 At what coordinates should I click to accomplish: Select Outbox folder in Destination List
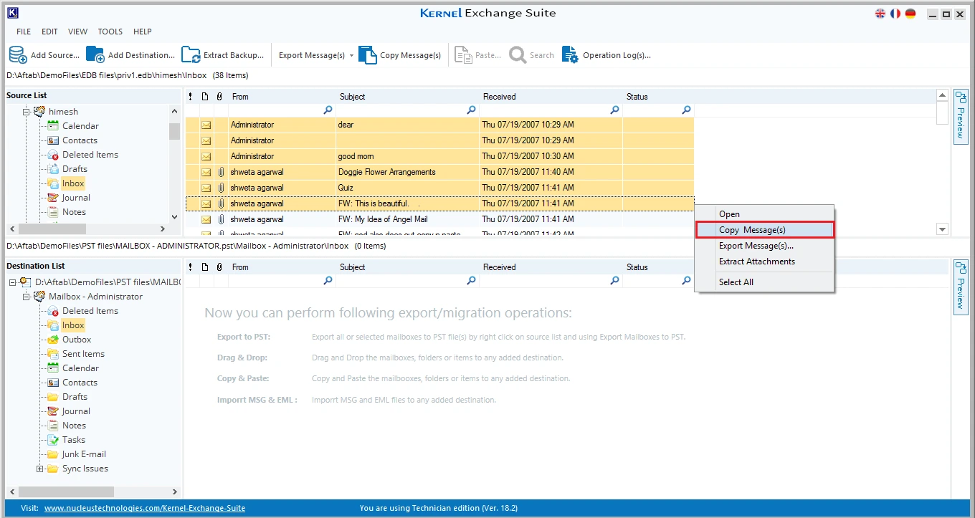pos(77,340)
